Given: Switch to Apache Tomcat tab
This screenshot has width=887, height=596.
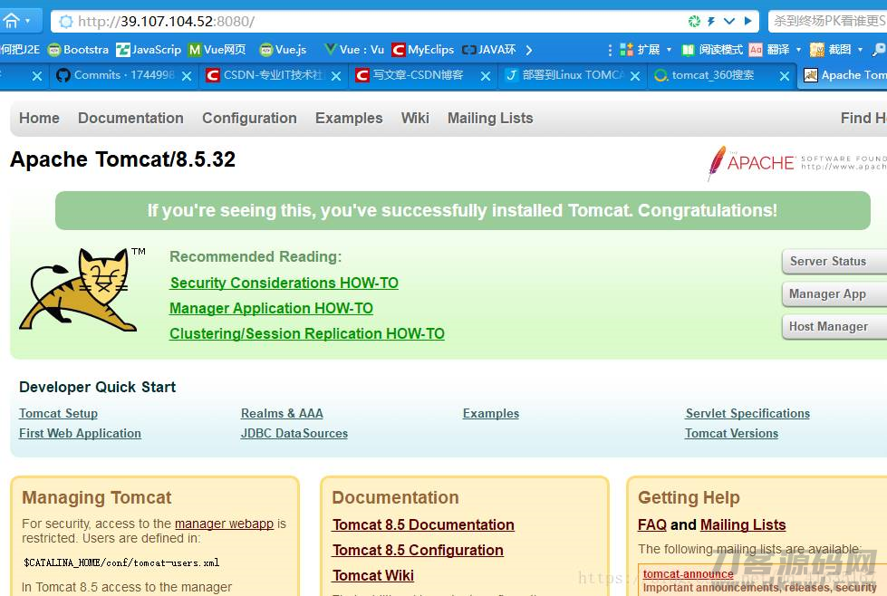Looking at the screenshot, I should 844,75.
